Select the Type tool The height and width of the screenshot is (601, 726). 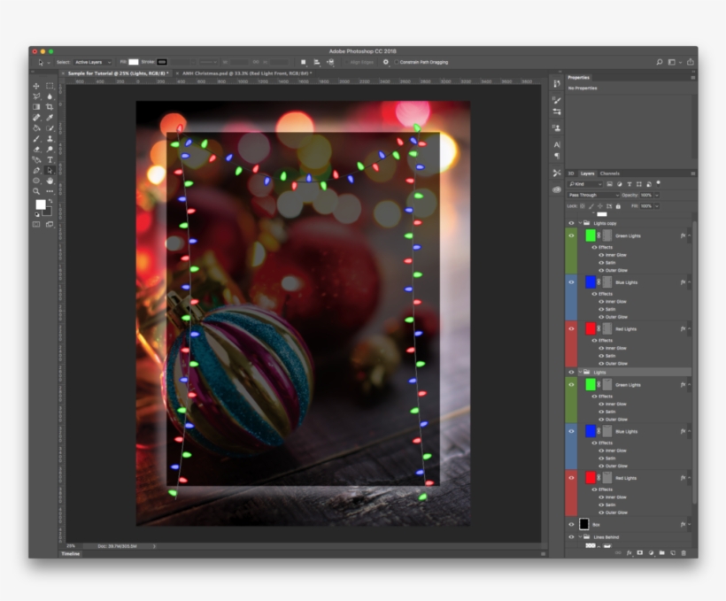tap(51, 158)
